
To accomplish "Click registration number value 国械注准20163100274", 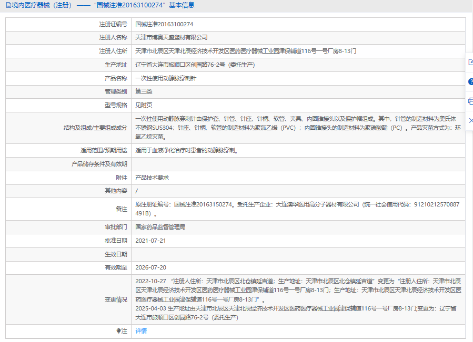I will [165, 24].
